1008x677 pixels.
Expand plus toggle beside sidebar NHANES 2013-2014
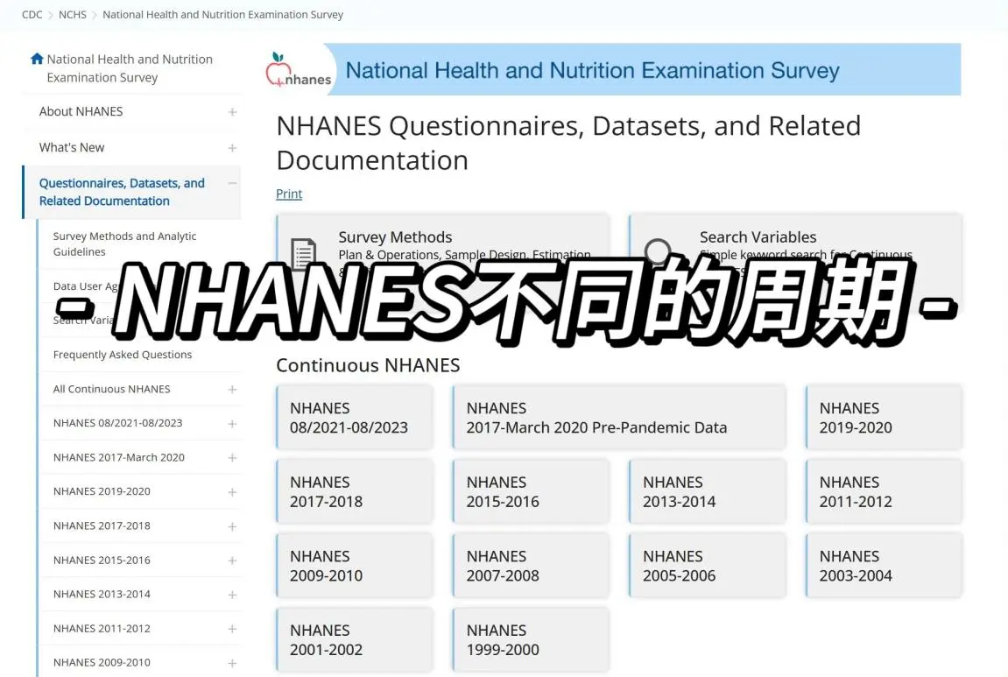coord(232,595)
